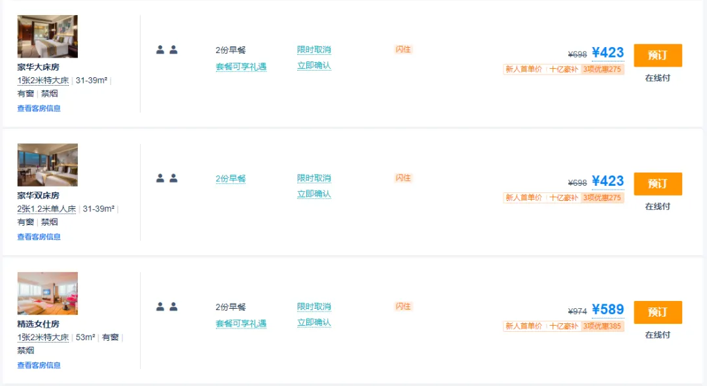View 查看客房信息 for 豪华大床房
The width and height of the screenshot is (707, 386).
39,108
